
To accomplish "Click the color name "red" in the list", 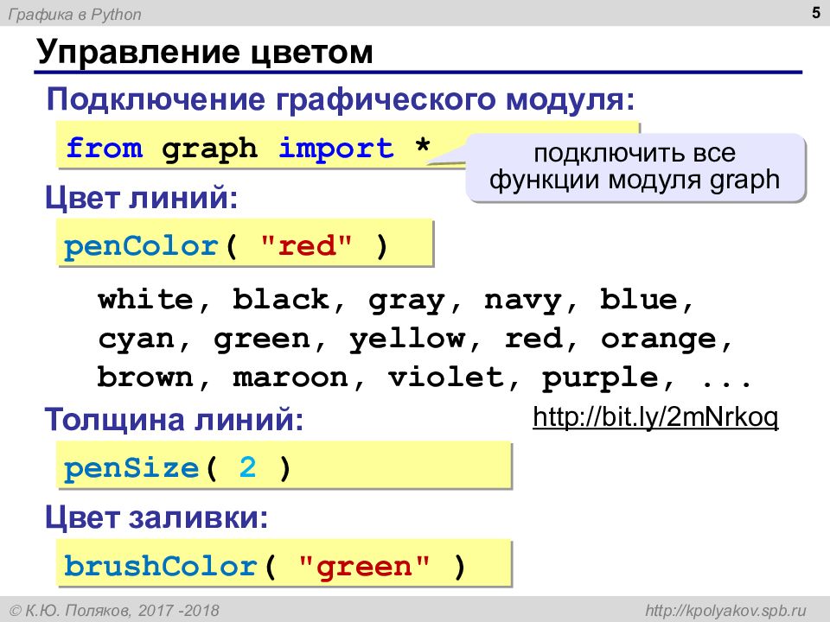I will tap(533, 339).
